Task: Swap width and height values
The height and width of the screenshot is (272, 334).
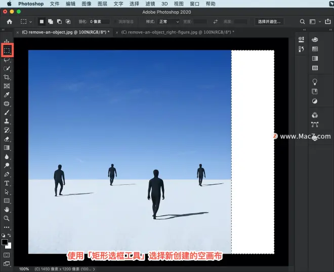Action: coord(216,22)
